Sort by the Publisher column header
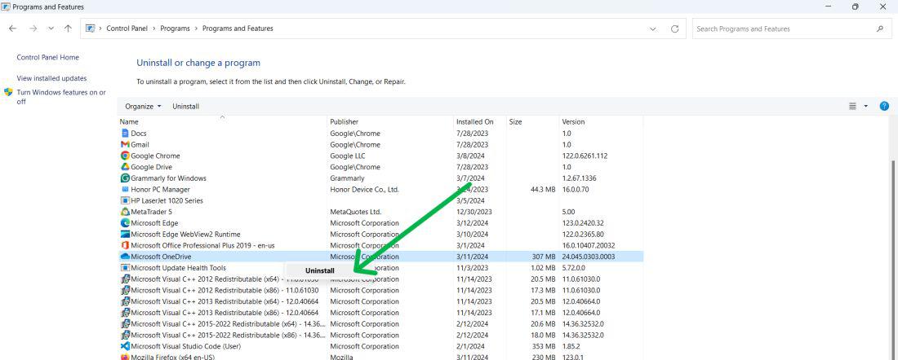898x360 pixels. [x=390, y=121]
